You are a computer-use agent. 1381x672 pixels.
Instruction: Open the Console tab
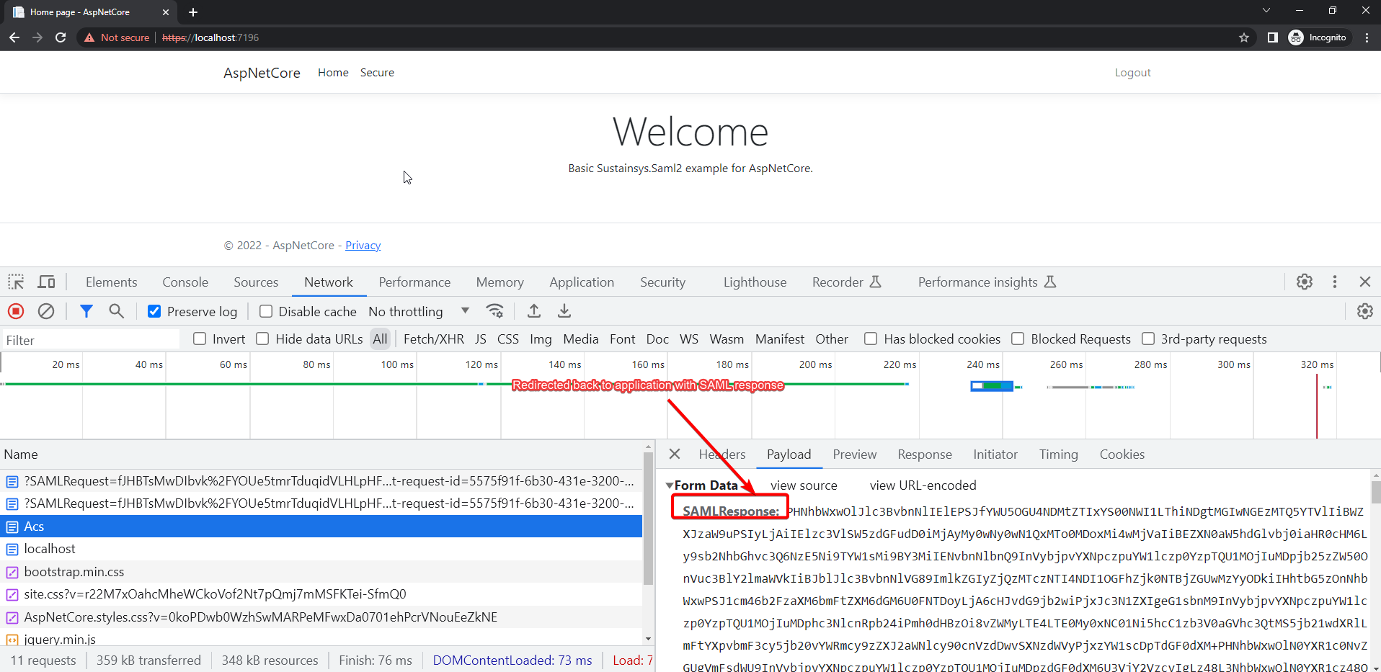[185, 282]
